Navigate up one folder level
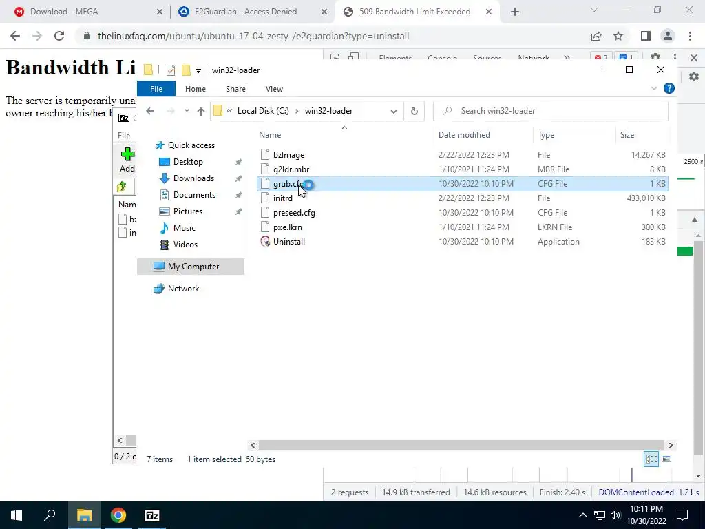705x529 pixels. 200,111
